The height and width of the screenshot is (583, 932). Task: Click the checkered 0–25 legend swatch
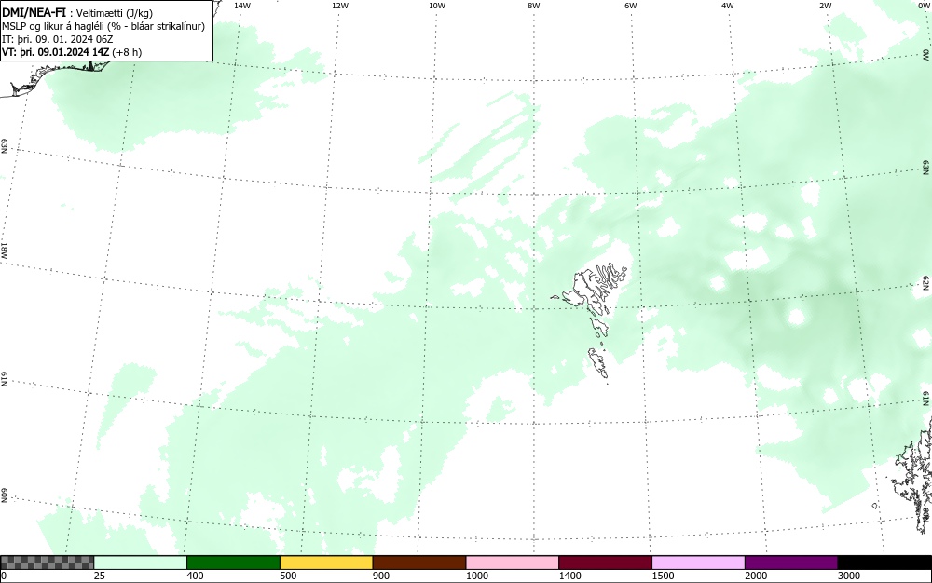[48, 563]
